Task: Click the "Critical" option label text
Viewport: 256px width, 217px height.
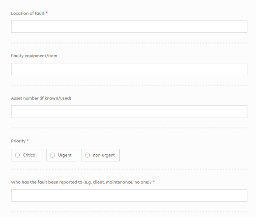Action: (29, 155)
